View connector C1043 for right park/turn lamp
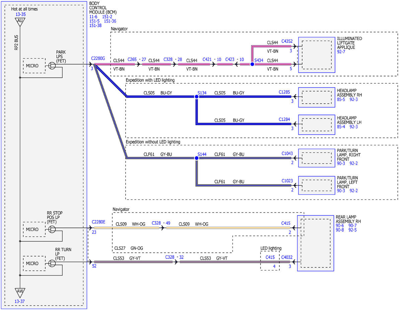Screen dimensions: 402x310 coord(287,153)
